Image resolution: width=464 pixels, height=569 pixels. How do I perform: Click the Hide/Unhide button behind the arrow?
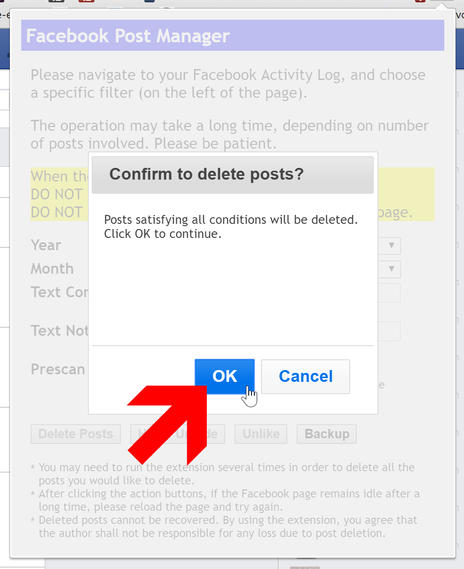pyautogui.click(x=177, y=434)
